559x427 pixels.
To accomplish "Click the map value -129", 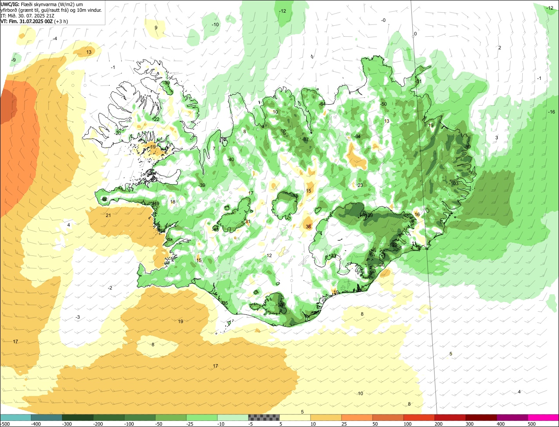I will [368, 215].
